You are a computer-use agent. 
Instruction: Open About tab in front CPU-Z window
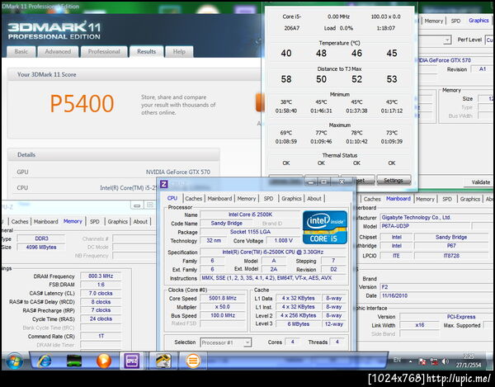pos(314,199)
